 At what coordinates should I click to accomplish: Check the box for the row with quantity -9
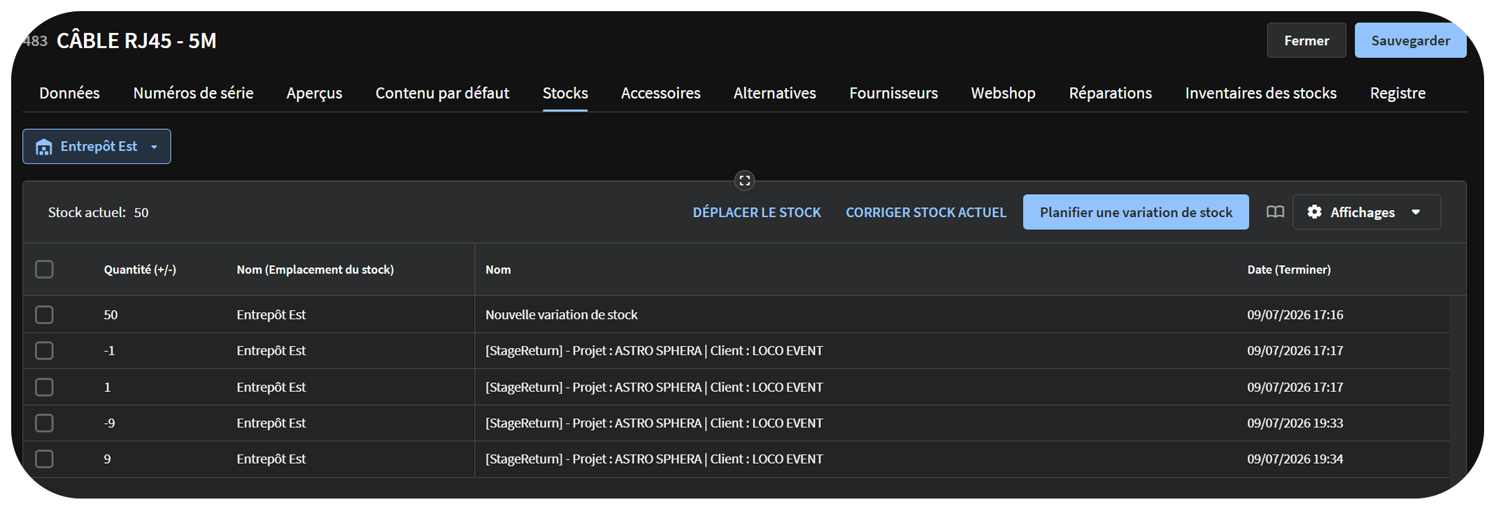pos(44,423)
